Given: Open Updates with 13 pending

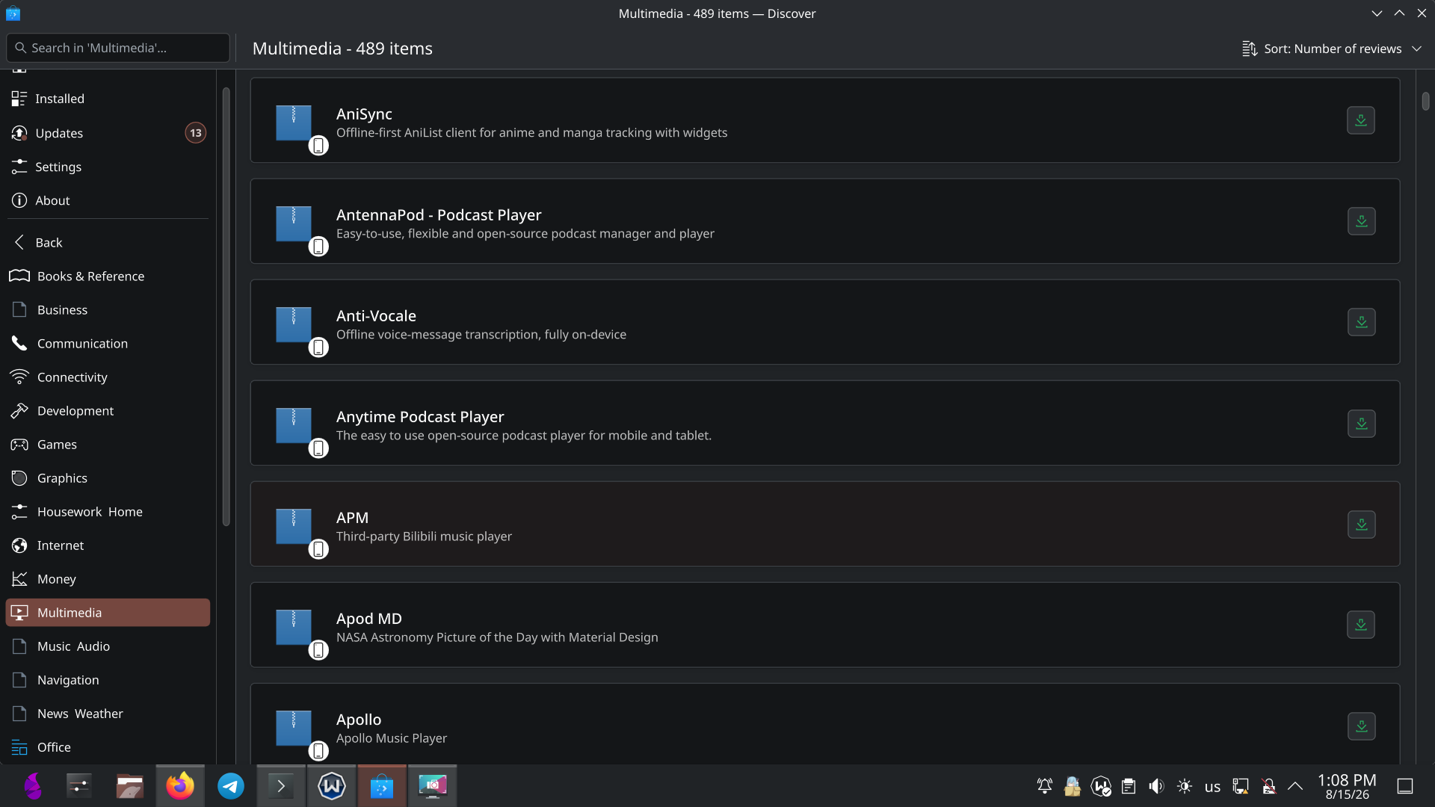Looking at the screenshot, I should (108, 133).
